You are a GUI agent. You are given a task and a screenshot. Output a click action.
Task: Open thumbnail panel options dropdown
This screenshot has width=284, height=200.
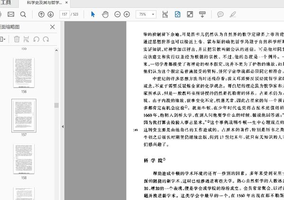coord(3,39)
